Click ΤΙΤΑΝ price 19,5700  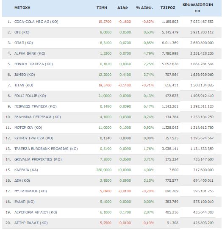pos(105,85)
